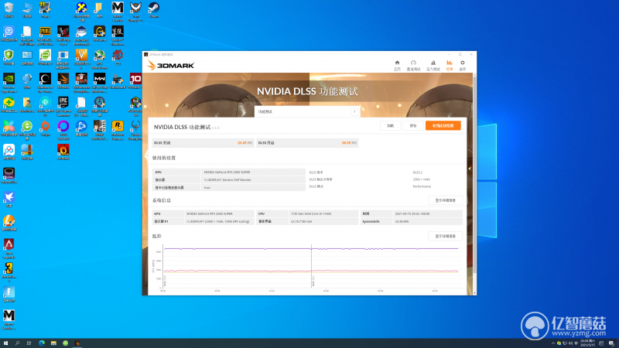Open the Windows Start menu
The height and width of the screenshot is (348, 619).
(x=5, y=343)
